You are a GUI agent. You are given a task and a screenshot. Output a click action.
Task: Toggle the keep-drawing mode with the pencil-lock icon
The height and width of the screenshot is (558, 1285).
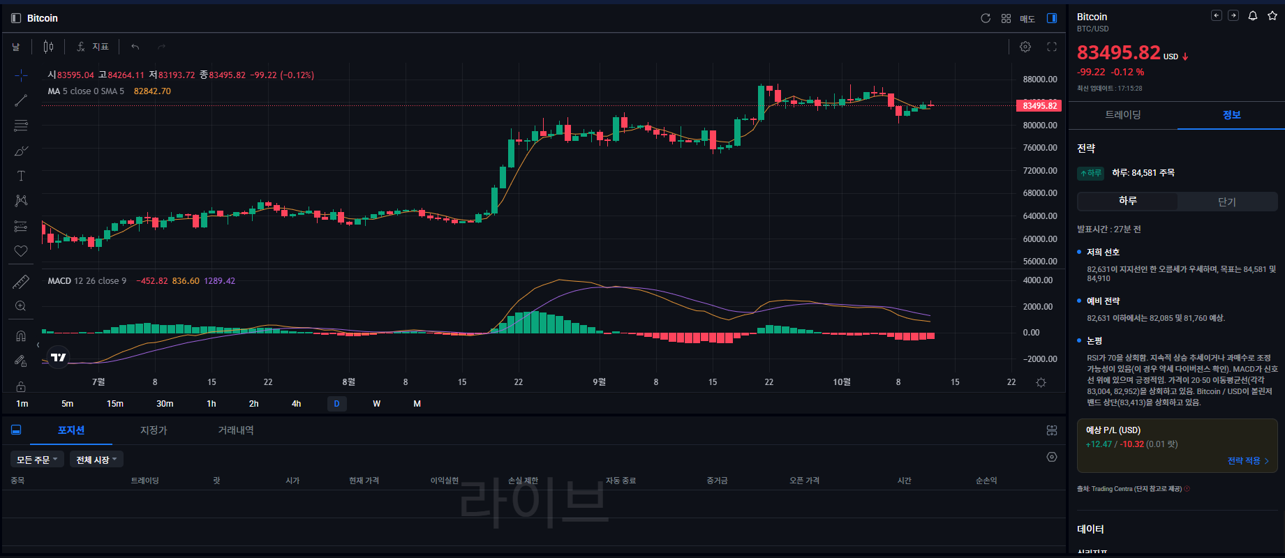pos(21,361)
